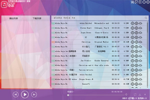Open downloads via bottom download icon
Viewport: 150px width, 100px height.
140,95
